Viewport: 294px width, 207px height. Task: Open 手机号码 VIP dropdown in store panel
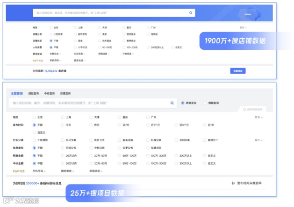tap(55, 61)
